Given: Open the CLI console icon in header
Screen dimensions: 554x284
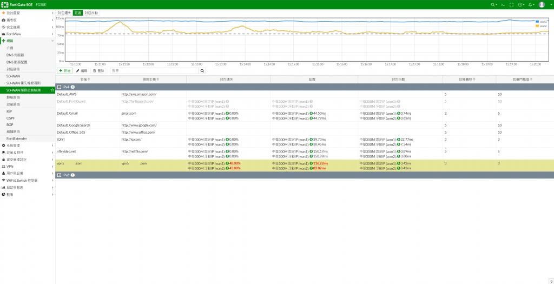Looking at the screenshot, I should (x=503, y=4).
